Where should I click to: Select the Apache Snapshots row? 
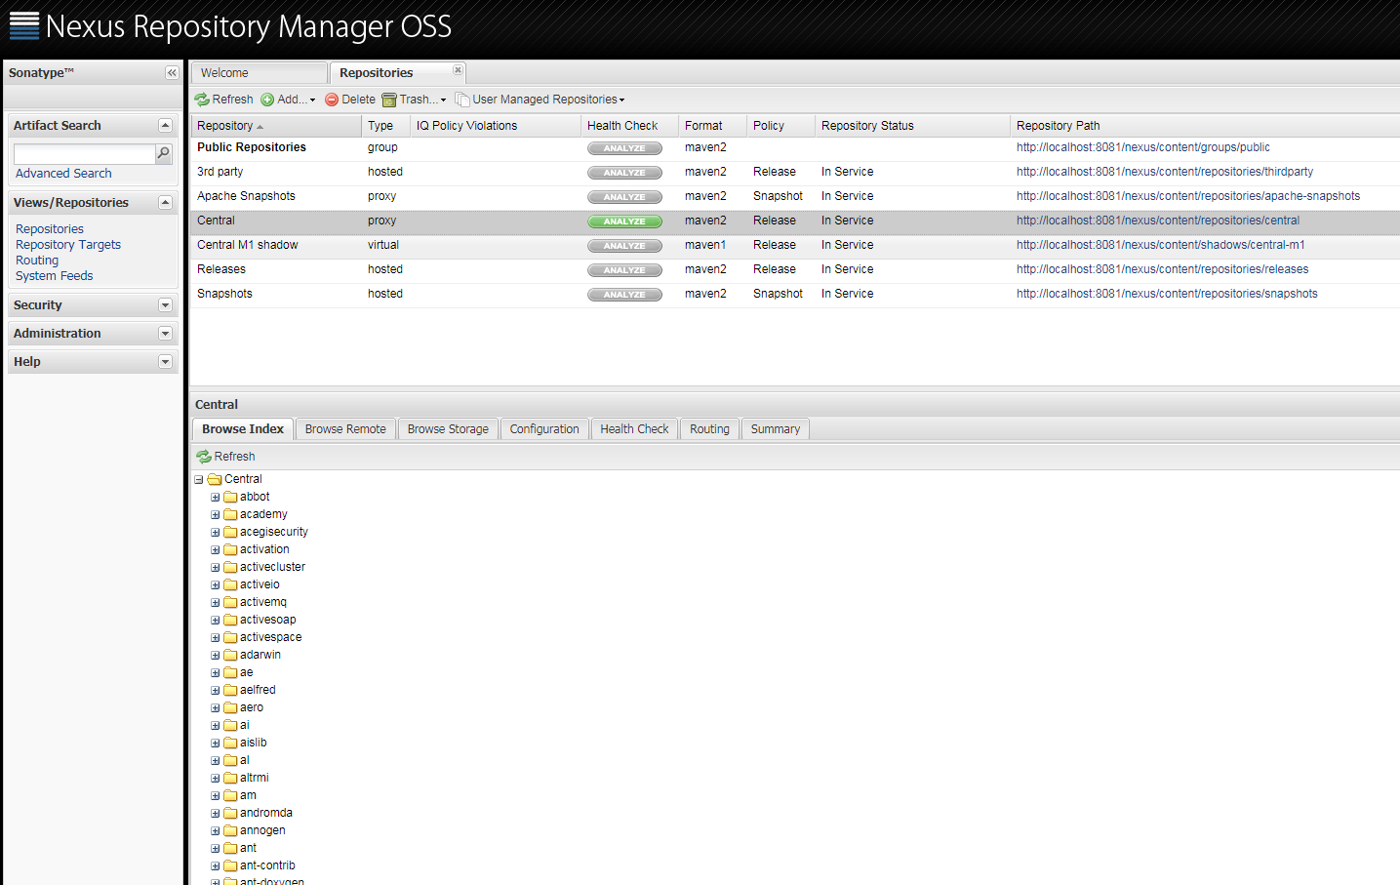click(x=795, y=197)
